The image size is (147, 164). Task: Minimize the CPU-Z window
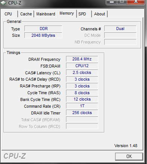click(x=111, y=2)
